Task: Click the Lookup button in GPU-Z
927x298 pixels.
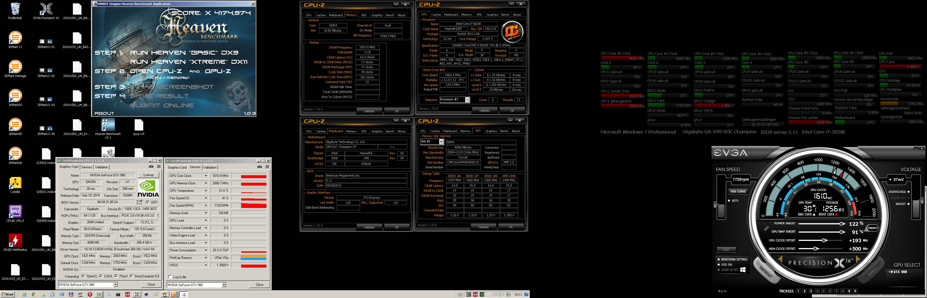Action: [x=148, y=175]
